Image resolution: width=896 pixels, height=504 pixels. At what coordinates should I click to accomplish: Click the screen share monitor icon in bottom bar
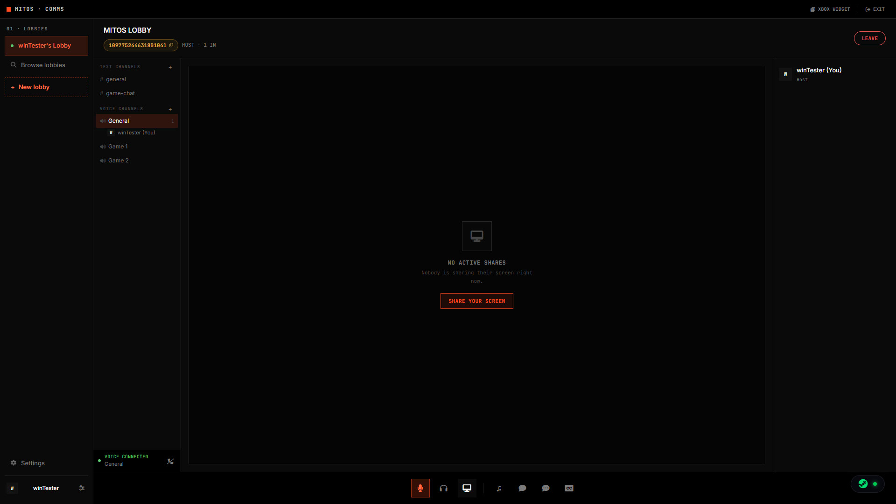[x=467, y=488]
